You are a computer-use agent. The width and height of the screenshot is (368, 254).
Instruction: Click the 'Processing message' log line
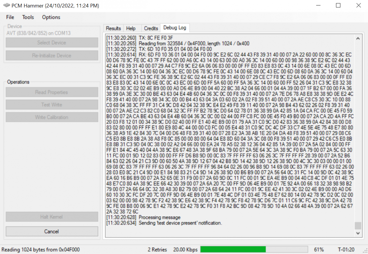point(143,217)
